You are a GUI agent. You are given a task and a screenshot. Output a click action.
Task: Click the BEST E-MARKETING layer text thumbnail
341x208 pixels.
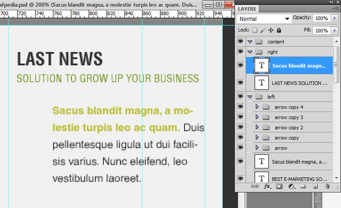(262, 177)
